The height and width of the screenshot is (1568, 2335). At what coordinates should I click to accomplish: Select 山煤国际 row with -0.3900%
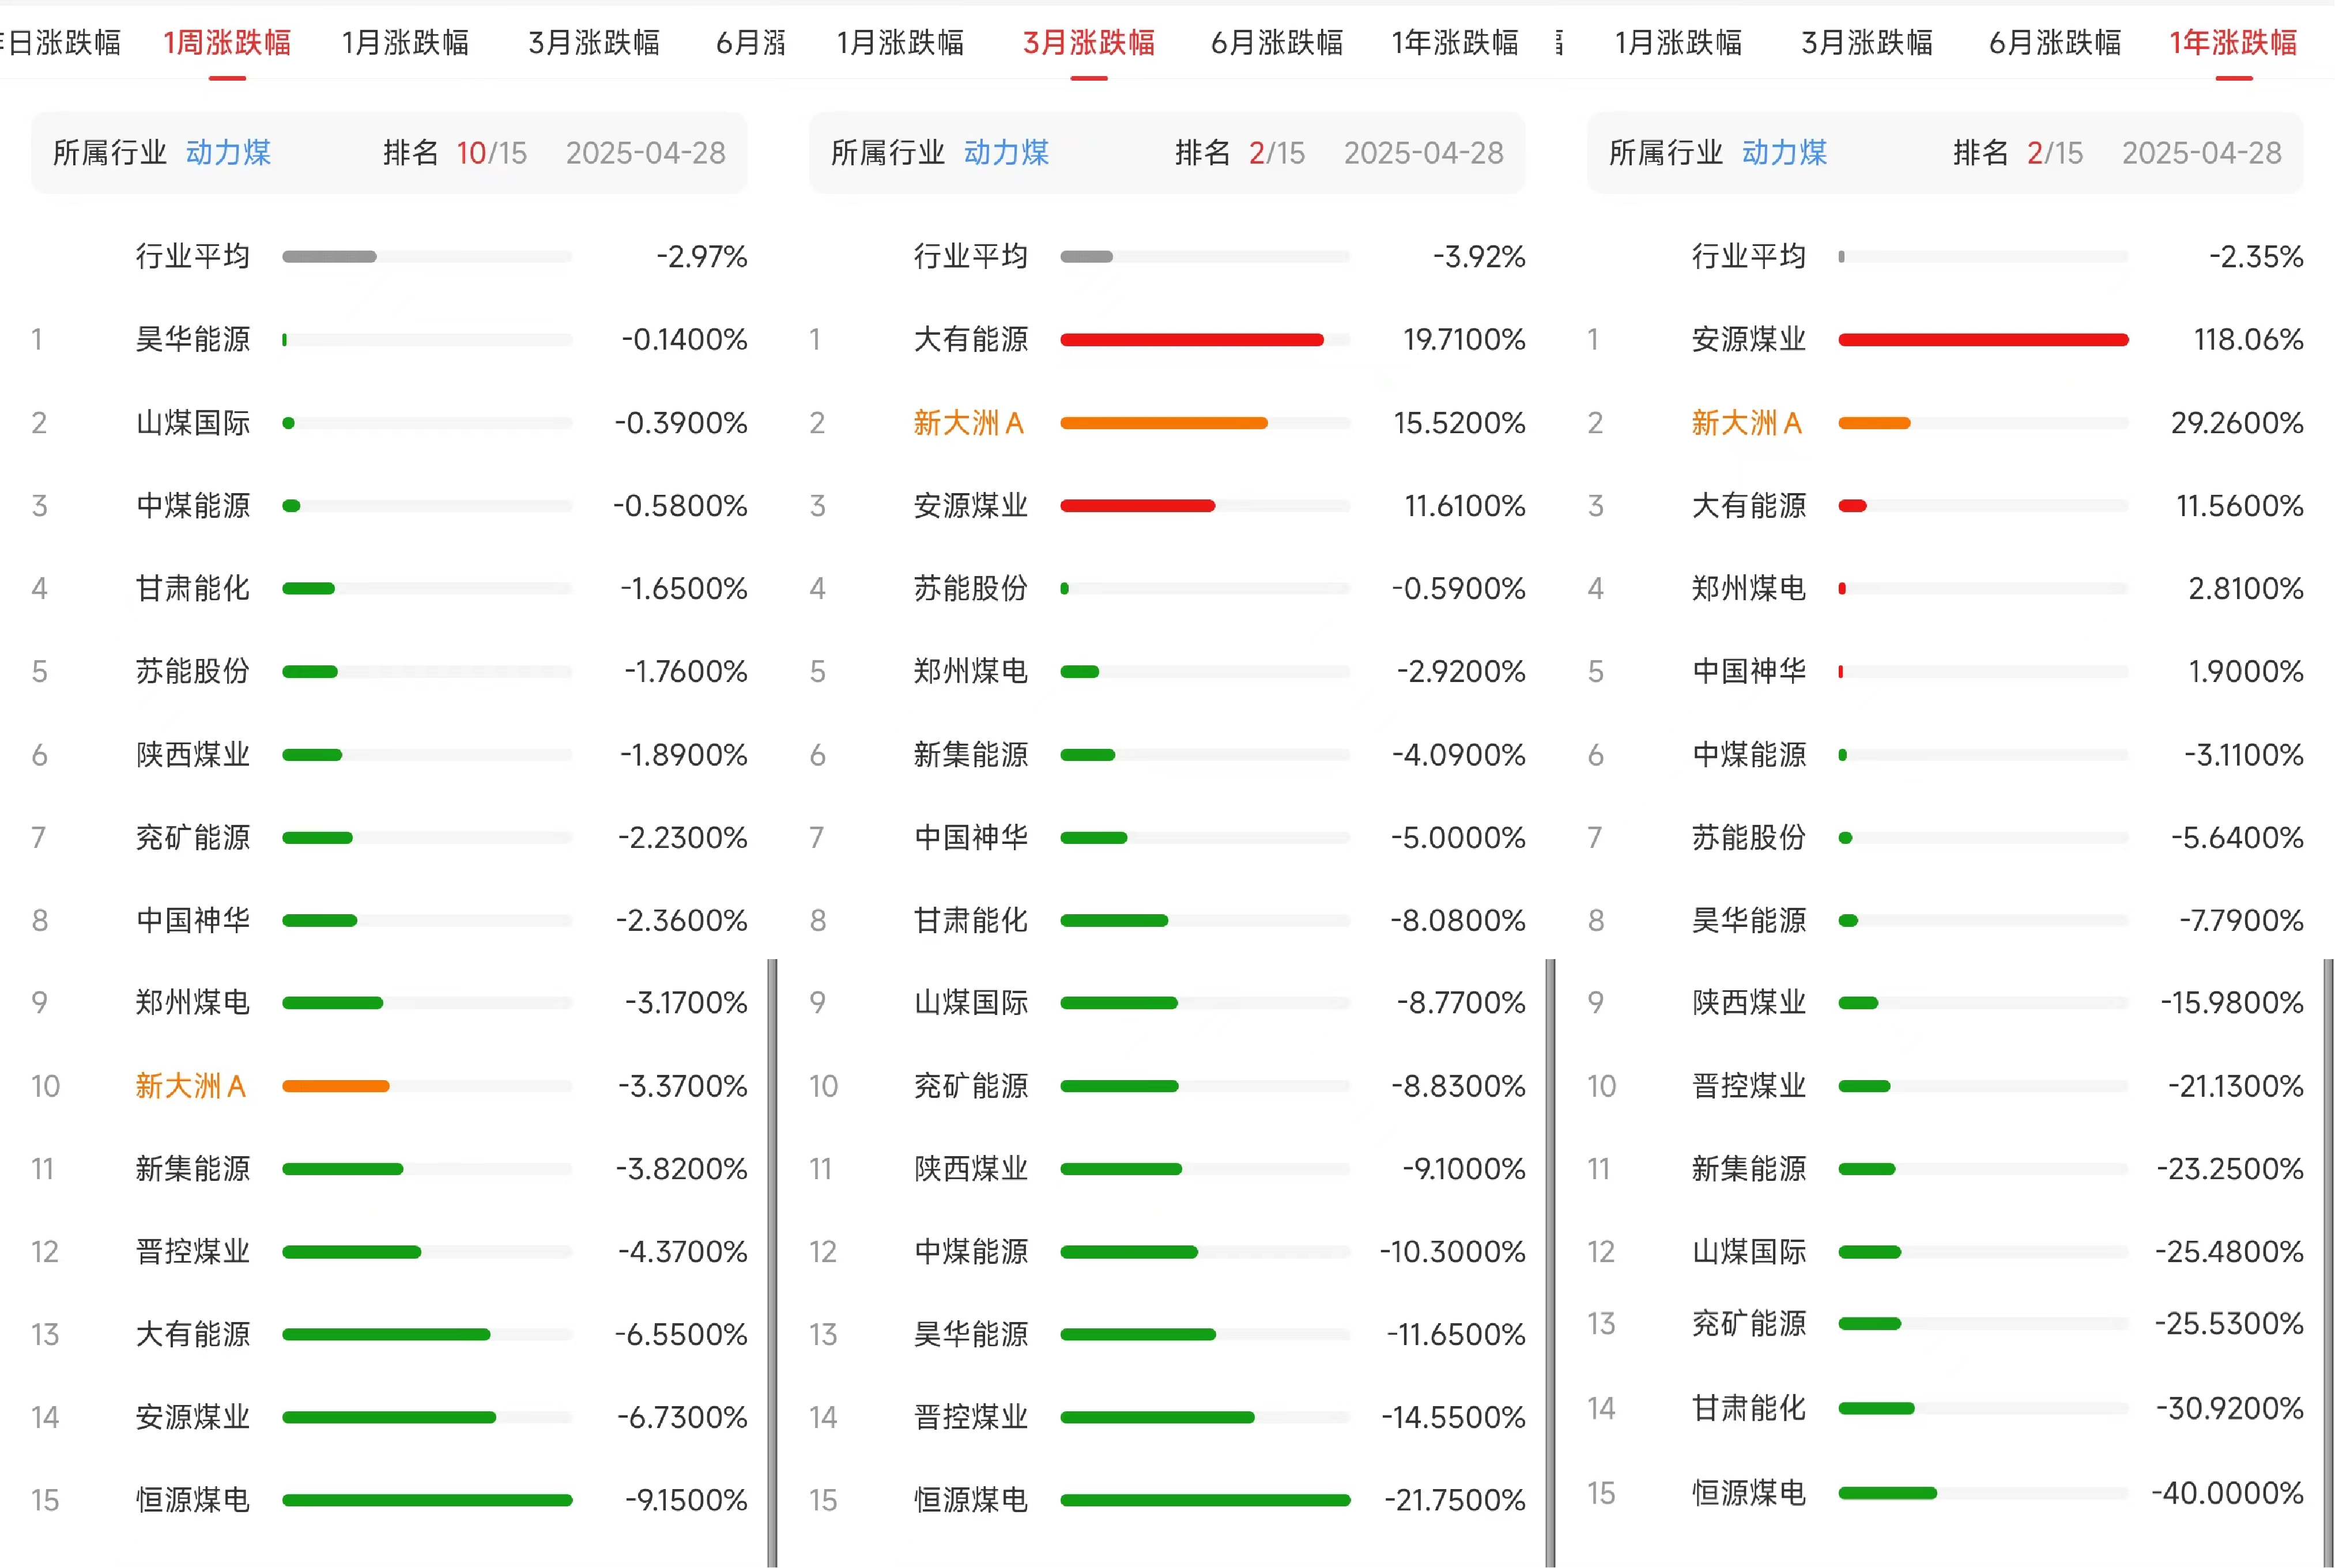389,422
